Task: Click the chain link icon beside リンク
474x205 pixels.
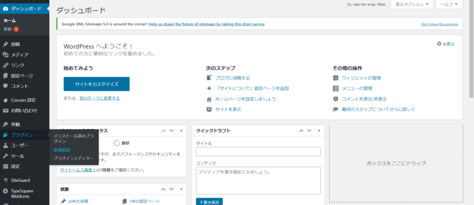Action: click(x=5, y=65)
